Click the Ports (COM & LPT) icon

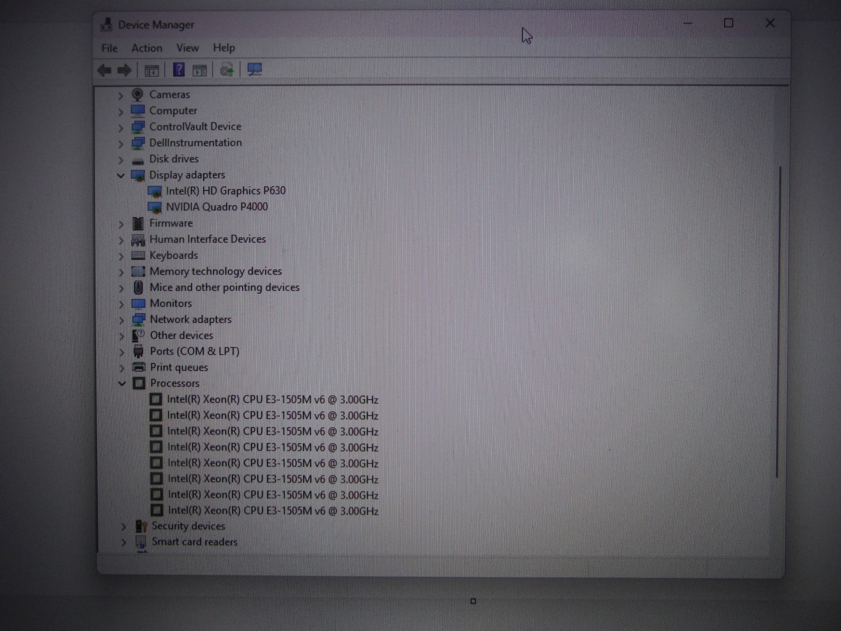[139, 351]
